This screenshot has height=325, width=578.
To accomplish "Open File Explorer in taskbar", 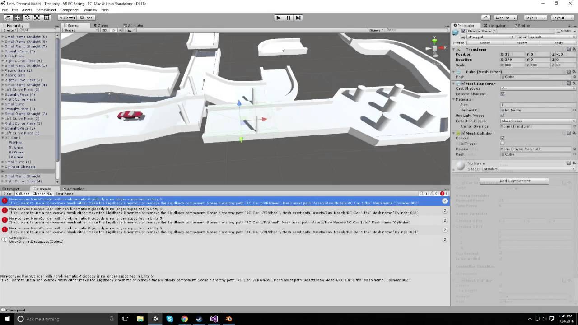I will [140, 319].
